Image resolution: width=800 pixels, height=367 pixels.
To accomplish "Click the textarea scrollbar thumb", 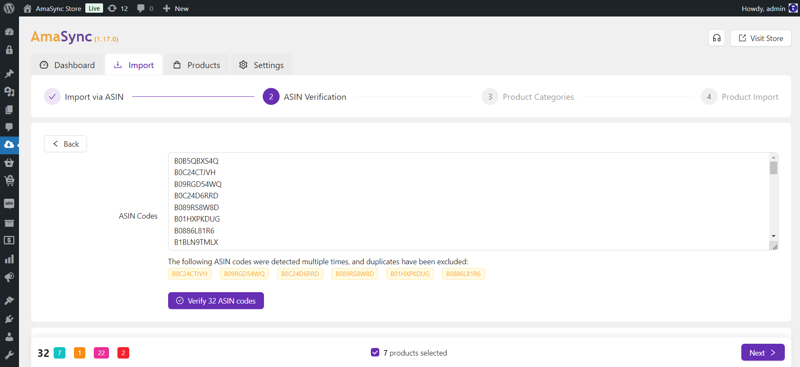I will (774, 168).
